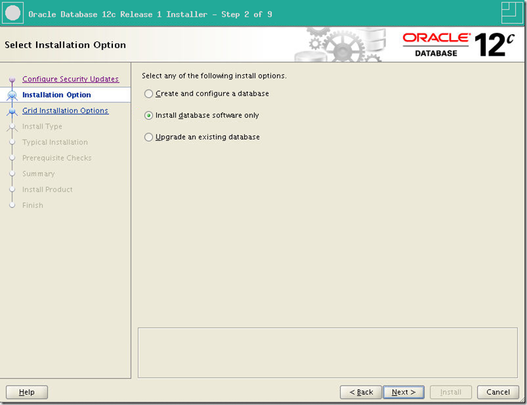The image size is (527, 405).
Task: Click the Installation Option step bullet
Action: click(12, 95)
